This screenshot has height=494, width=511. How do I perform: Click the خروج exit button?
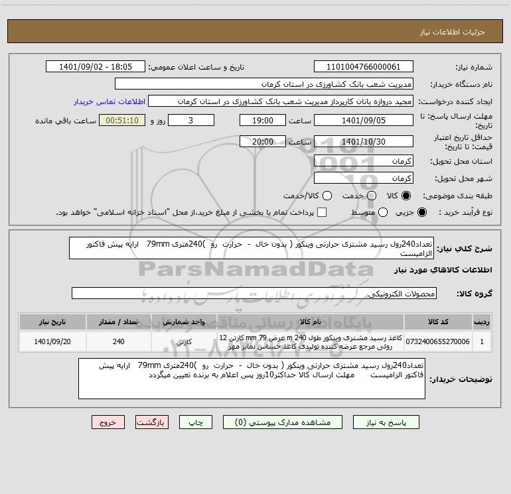coord(108,422)
